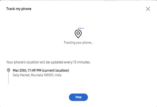Click the faded third loading dot
157x107 pixels.
pyautogui.click(x=83, y=28)
